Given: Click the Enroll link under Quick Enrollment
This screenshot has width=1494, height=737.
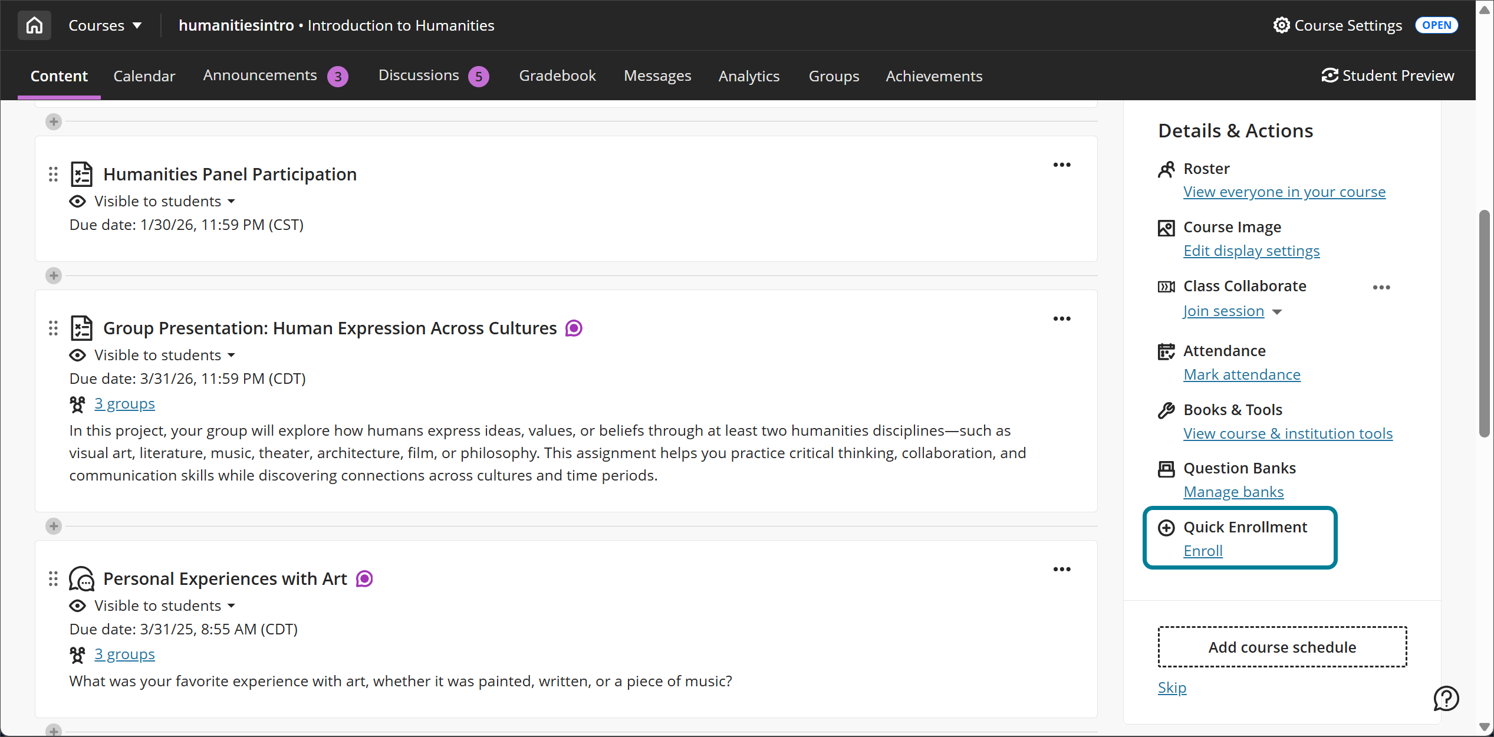Looking at the screenshot, I should pos(1203,551).
